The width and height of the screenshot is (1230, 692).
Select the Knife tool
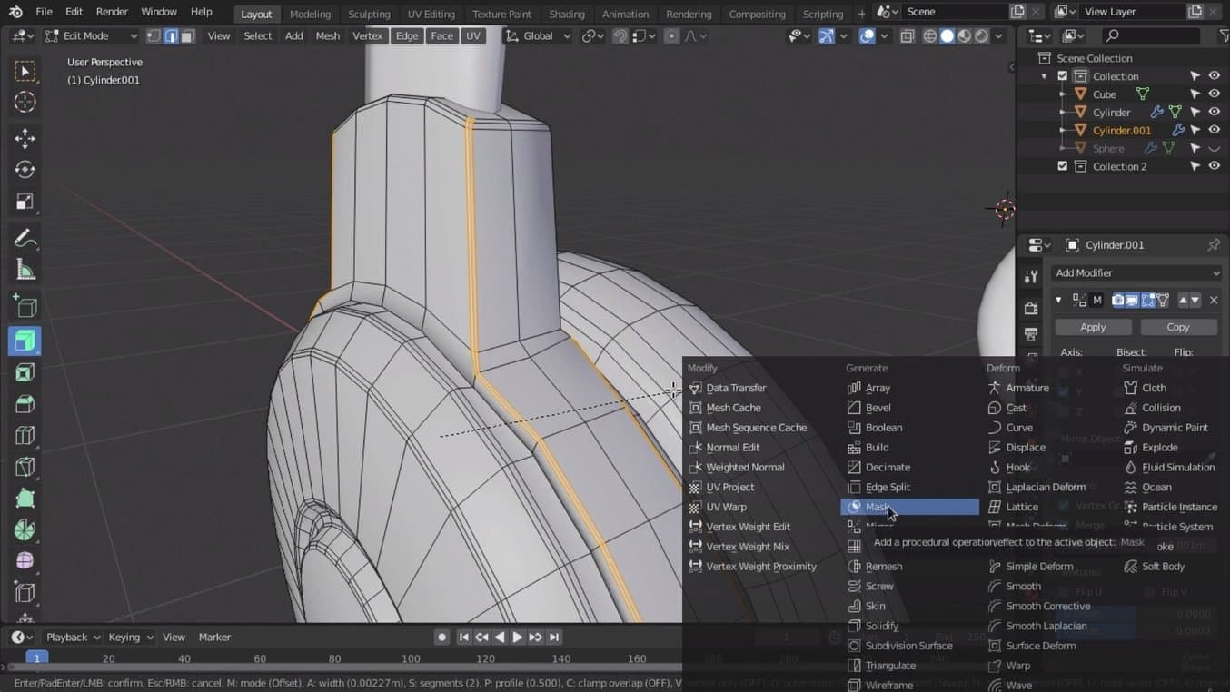coord(25,467)
